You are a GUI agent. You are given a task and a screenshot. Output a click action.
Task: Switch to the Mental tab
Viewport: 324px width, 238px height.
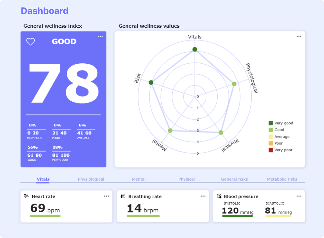coord(139,179)
